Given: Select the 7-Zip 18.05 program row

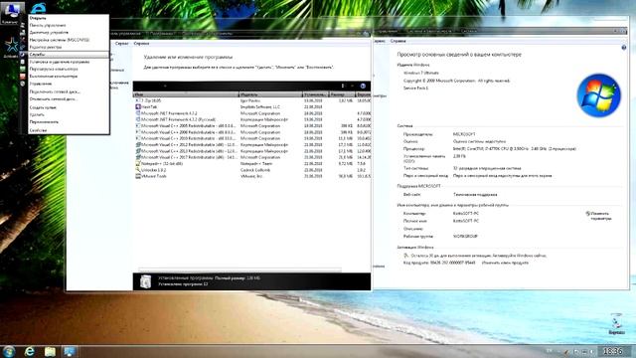Looking at the screenshot, I should pos(251,100).
